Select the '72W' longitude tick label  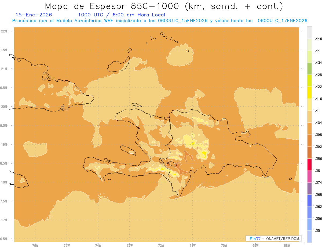pos(161,246)
